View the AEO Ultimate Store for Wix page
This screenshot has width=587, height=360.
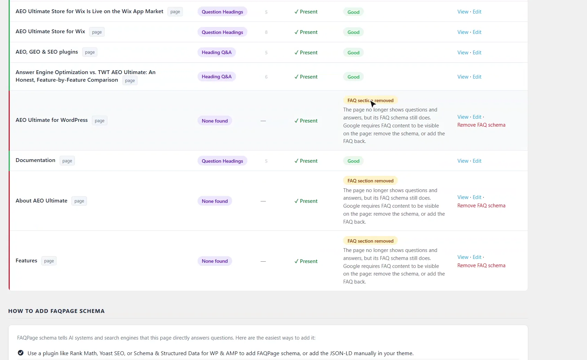tap(463, 32)
